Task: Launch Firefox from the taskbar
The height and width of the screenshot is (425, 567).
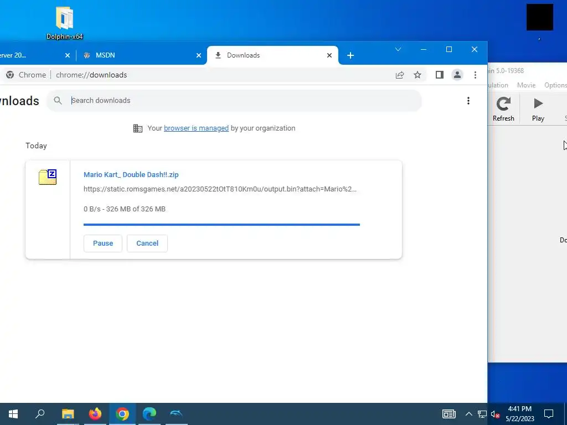Action: click(95, 414)
